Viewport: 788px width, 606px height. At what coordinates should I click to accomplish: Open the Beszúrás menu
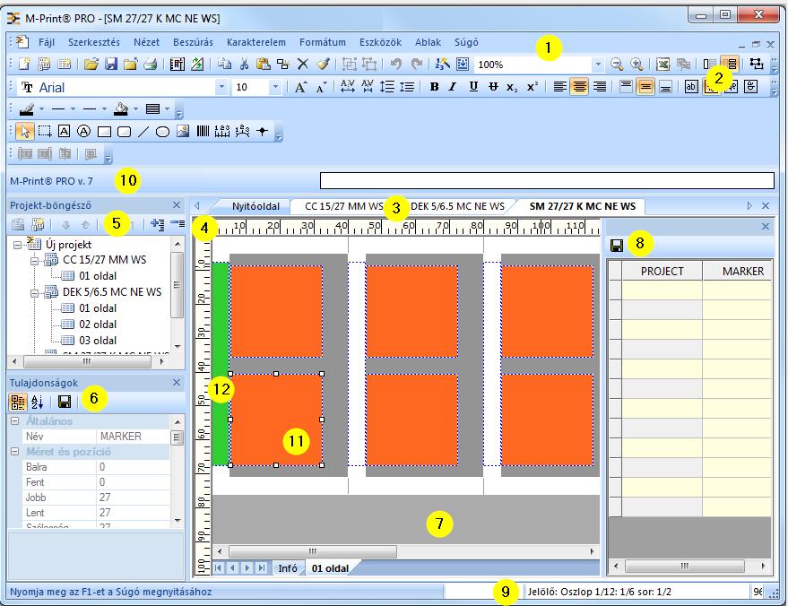[193, 42]
